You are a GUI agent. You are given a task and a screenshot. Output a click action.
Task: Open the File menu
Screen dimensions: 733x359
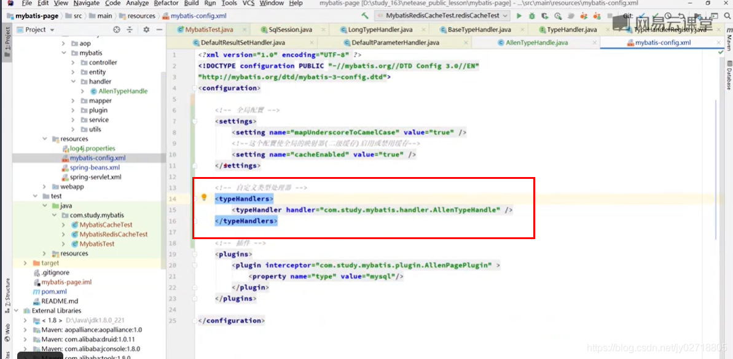point(27,3)
